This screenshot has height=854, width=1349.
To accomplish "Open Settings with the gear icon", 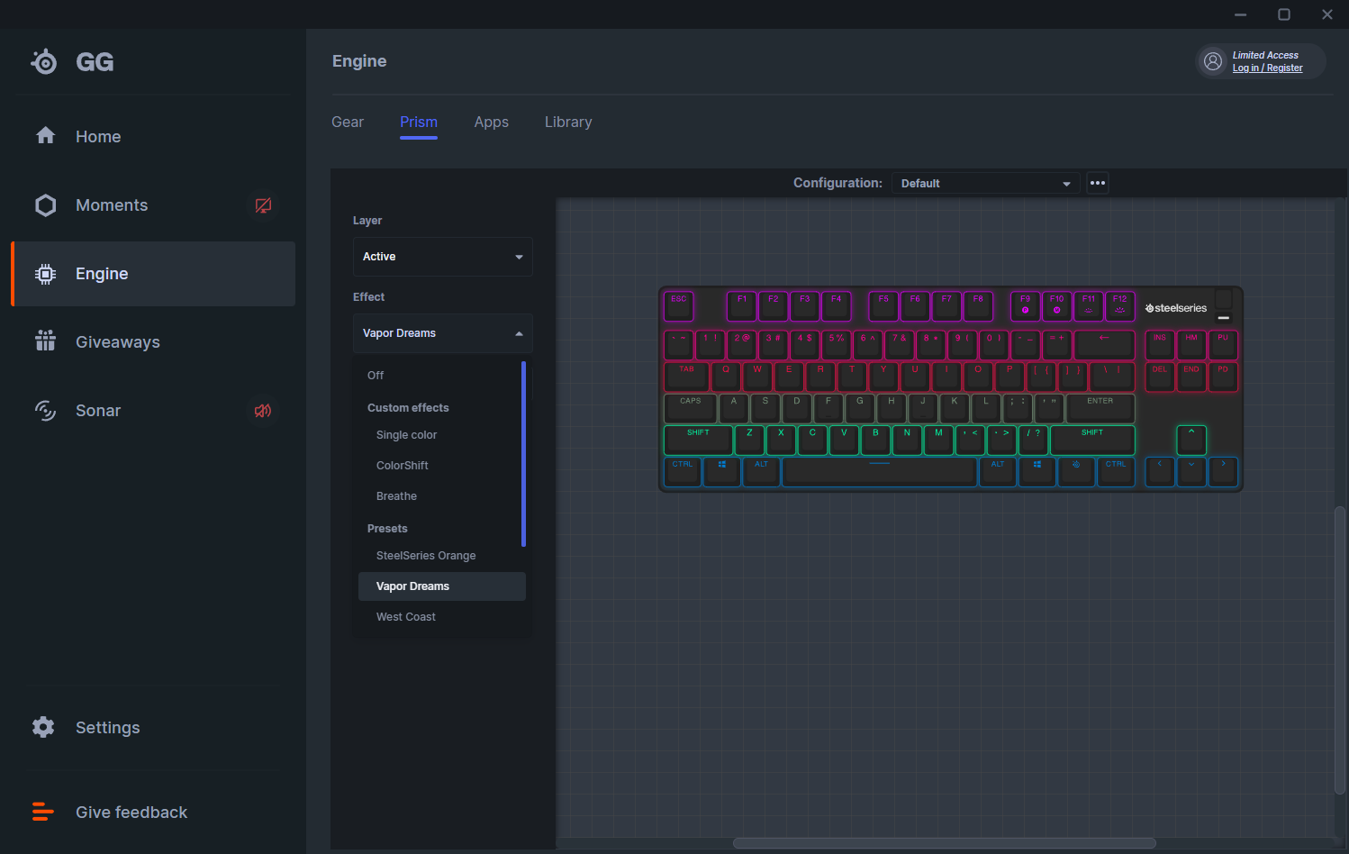I will point(43,727).
